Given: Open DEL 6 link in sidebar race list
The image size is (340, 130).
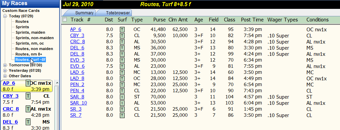Looking at the screenshot, I should coord(11,122).
